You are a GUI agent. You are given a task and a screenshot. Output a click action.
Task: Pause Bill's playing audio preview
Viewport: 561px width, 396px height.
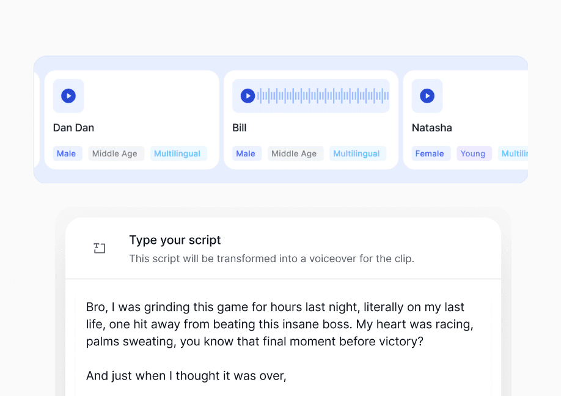tap(248, 95)
